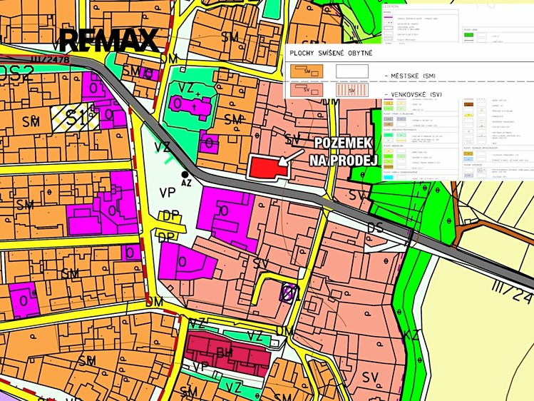This screenshot has height=401, width=534.
Task: Click the dark red BH block
Action: point(228,353)
